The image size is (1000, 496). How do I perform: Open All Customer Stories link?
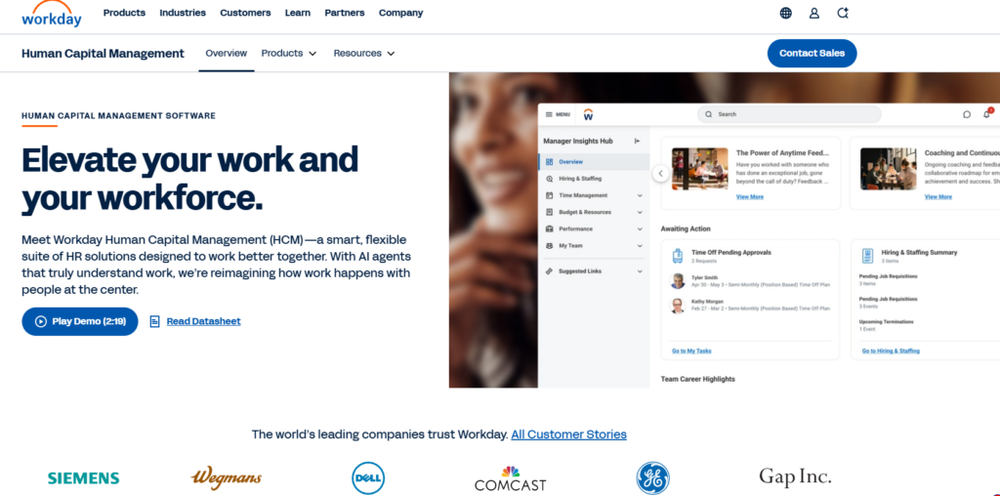(x=569, y=434)
